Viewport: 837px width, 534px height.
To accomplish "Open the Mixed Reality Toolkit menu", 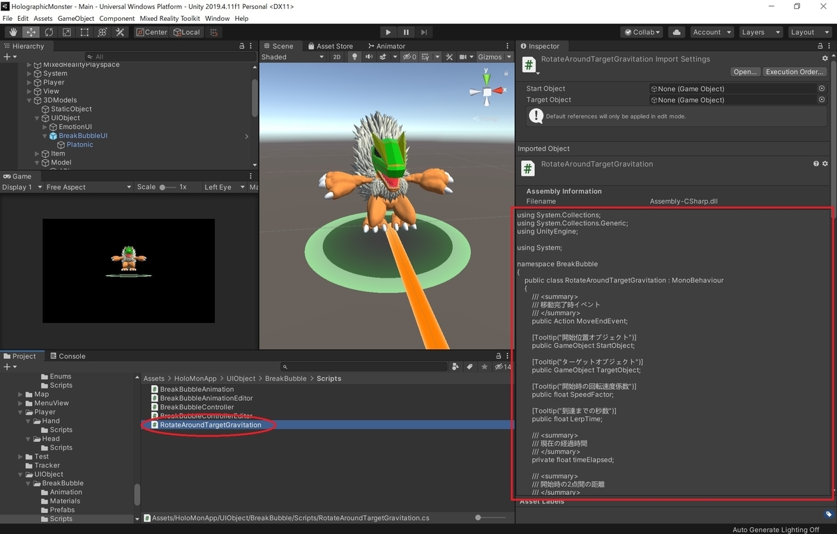I will pos(169,18).
